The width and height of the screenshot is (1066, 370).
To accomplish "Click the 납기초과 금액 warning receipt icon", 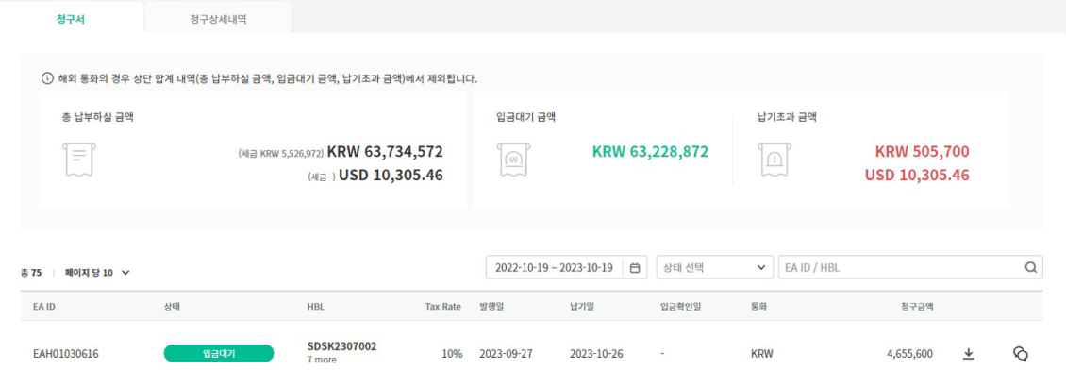I will click(775, 160).
